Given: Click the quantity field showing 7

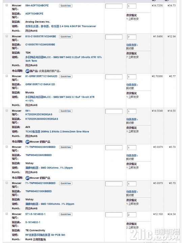Looking at the screenshot, I should [x=132, y=37].
